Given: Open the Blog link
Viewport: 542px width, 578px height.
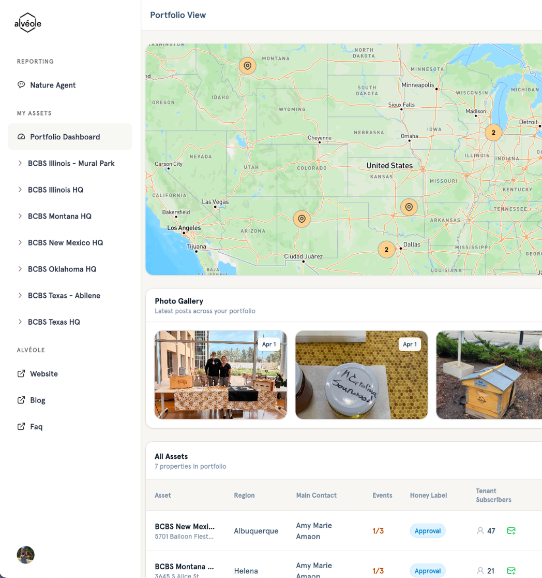Looking at the screenshot, I should (x=38, y=400).
